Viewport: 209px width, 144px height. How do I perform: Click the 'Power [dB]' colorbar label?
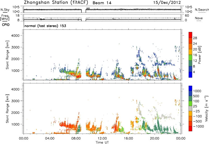click(x=199, y=55)
